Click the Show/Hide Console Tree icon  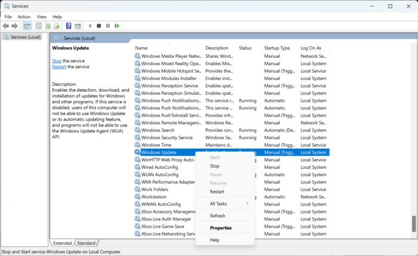[x=27, y=26]
